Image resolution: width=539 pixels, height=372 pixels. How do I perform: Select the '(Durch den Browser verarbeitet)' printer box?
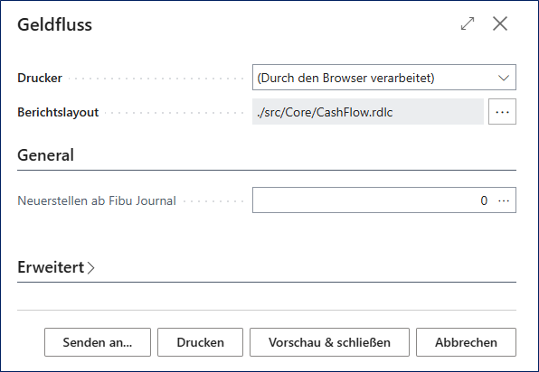coord(384,78)
